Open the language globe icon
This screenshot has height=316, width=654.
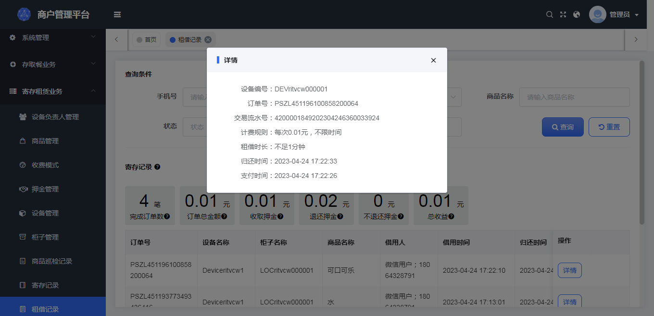pyautogui.click(x=577, y=14)
